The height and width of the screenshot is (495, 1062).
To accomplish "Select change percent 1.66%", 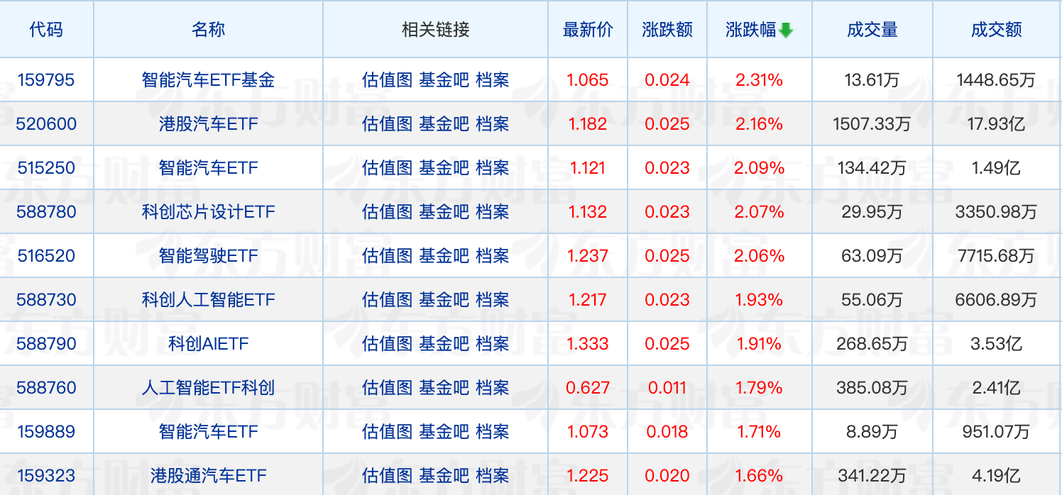I will [x=759, y=476].
